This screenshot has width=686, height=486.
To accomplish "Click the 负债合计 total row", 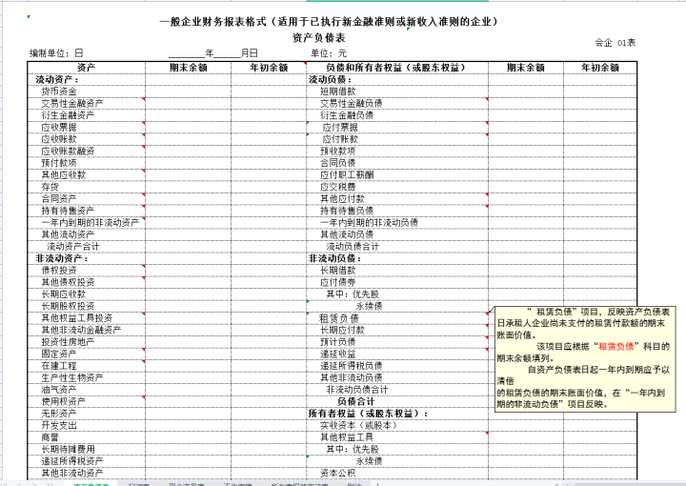I will [x=397, y=401].
